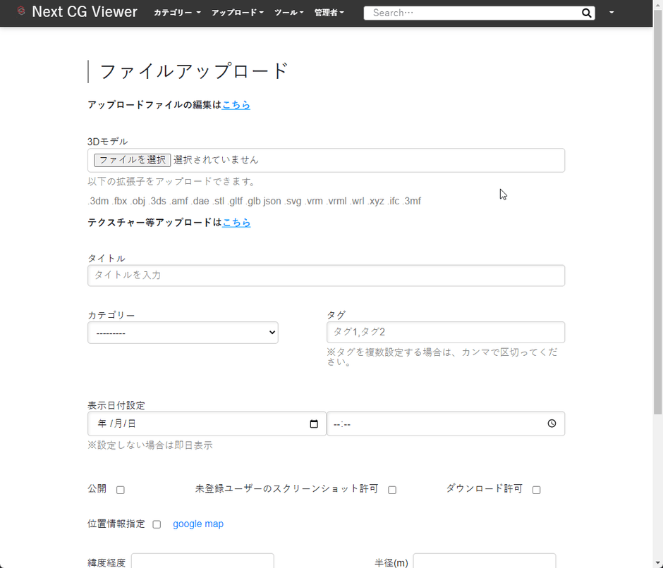Check the 位置情報指定 checkbox

(156, 524)
